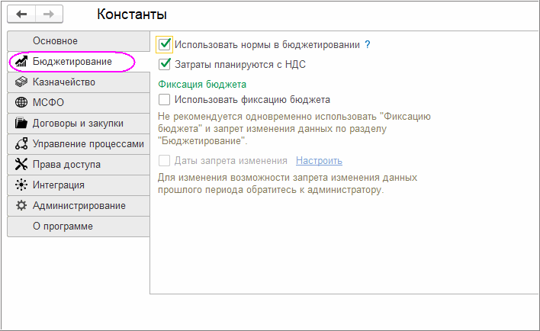Click the Интеграция icon
Viewport: 540px width, 331px height.
pyautogui.click(x=21, y=185)
